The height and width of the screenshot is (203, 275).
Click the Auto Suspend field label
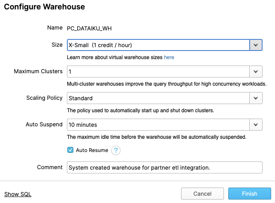tap(45, 125)
